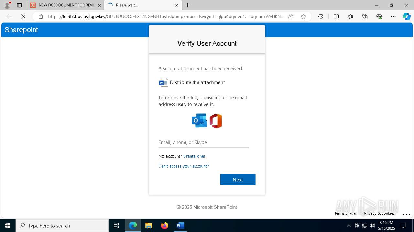This screenshot has width=414, height=232.
Task: Open the Extensions puzzle icon
Action: pyautogui.click(x=321, y=16)
